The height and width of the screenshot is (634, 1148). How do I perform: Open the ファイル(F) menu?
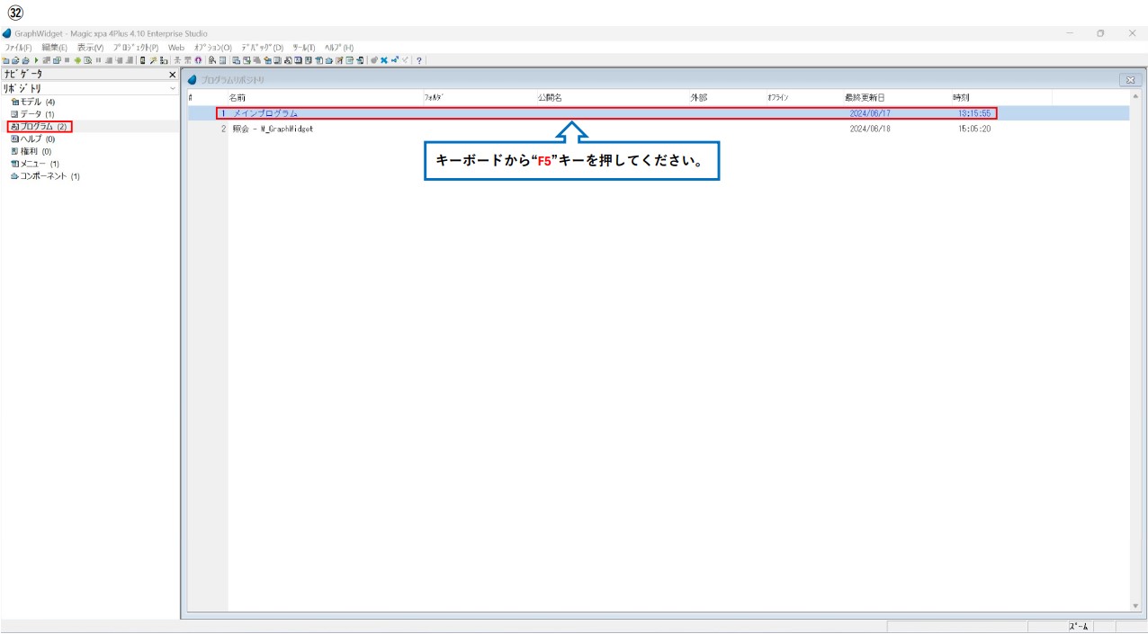tap(18, 48)
